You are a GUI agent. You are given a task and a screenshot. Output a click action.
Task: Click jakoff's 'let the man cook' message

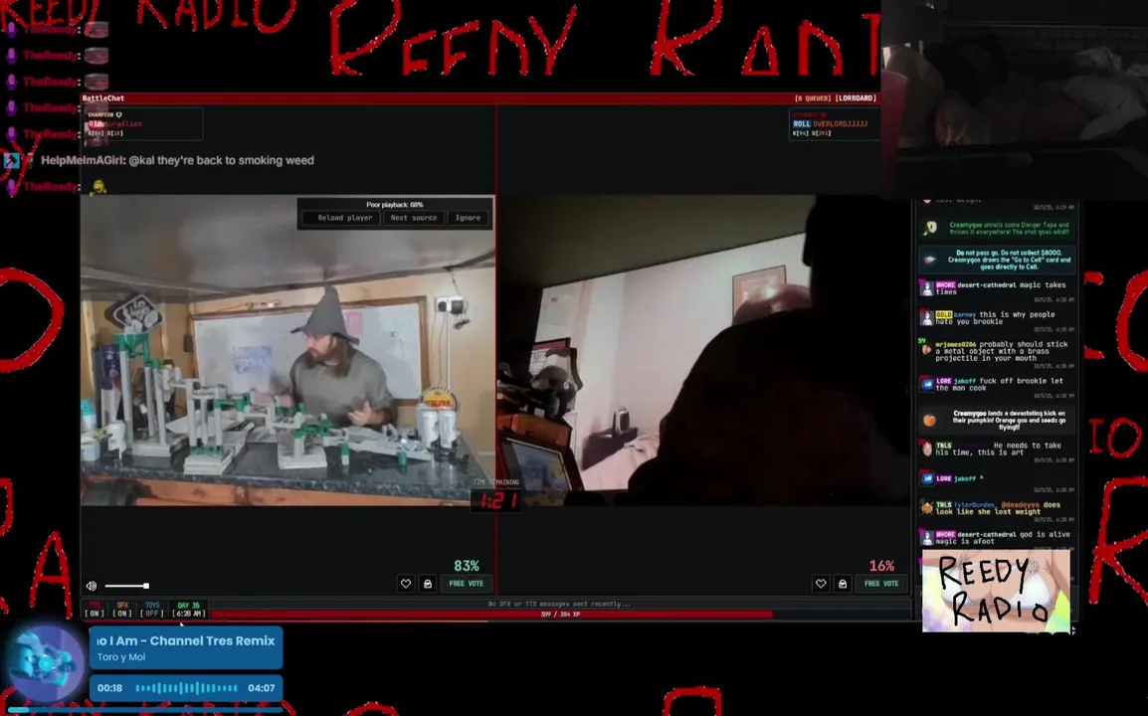coord(996,386)
